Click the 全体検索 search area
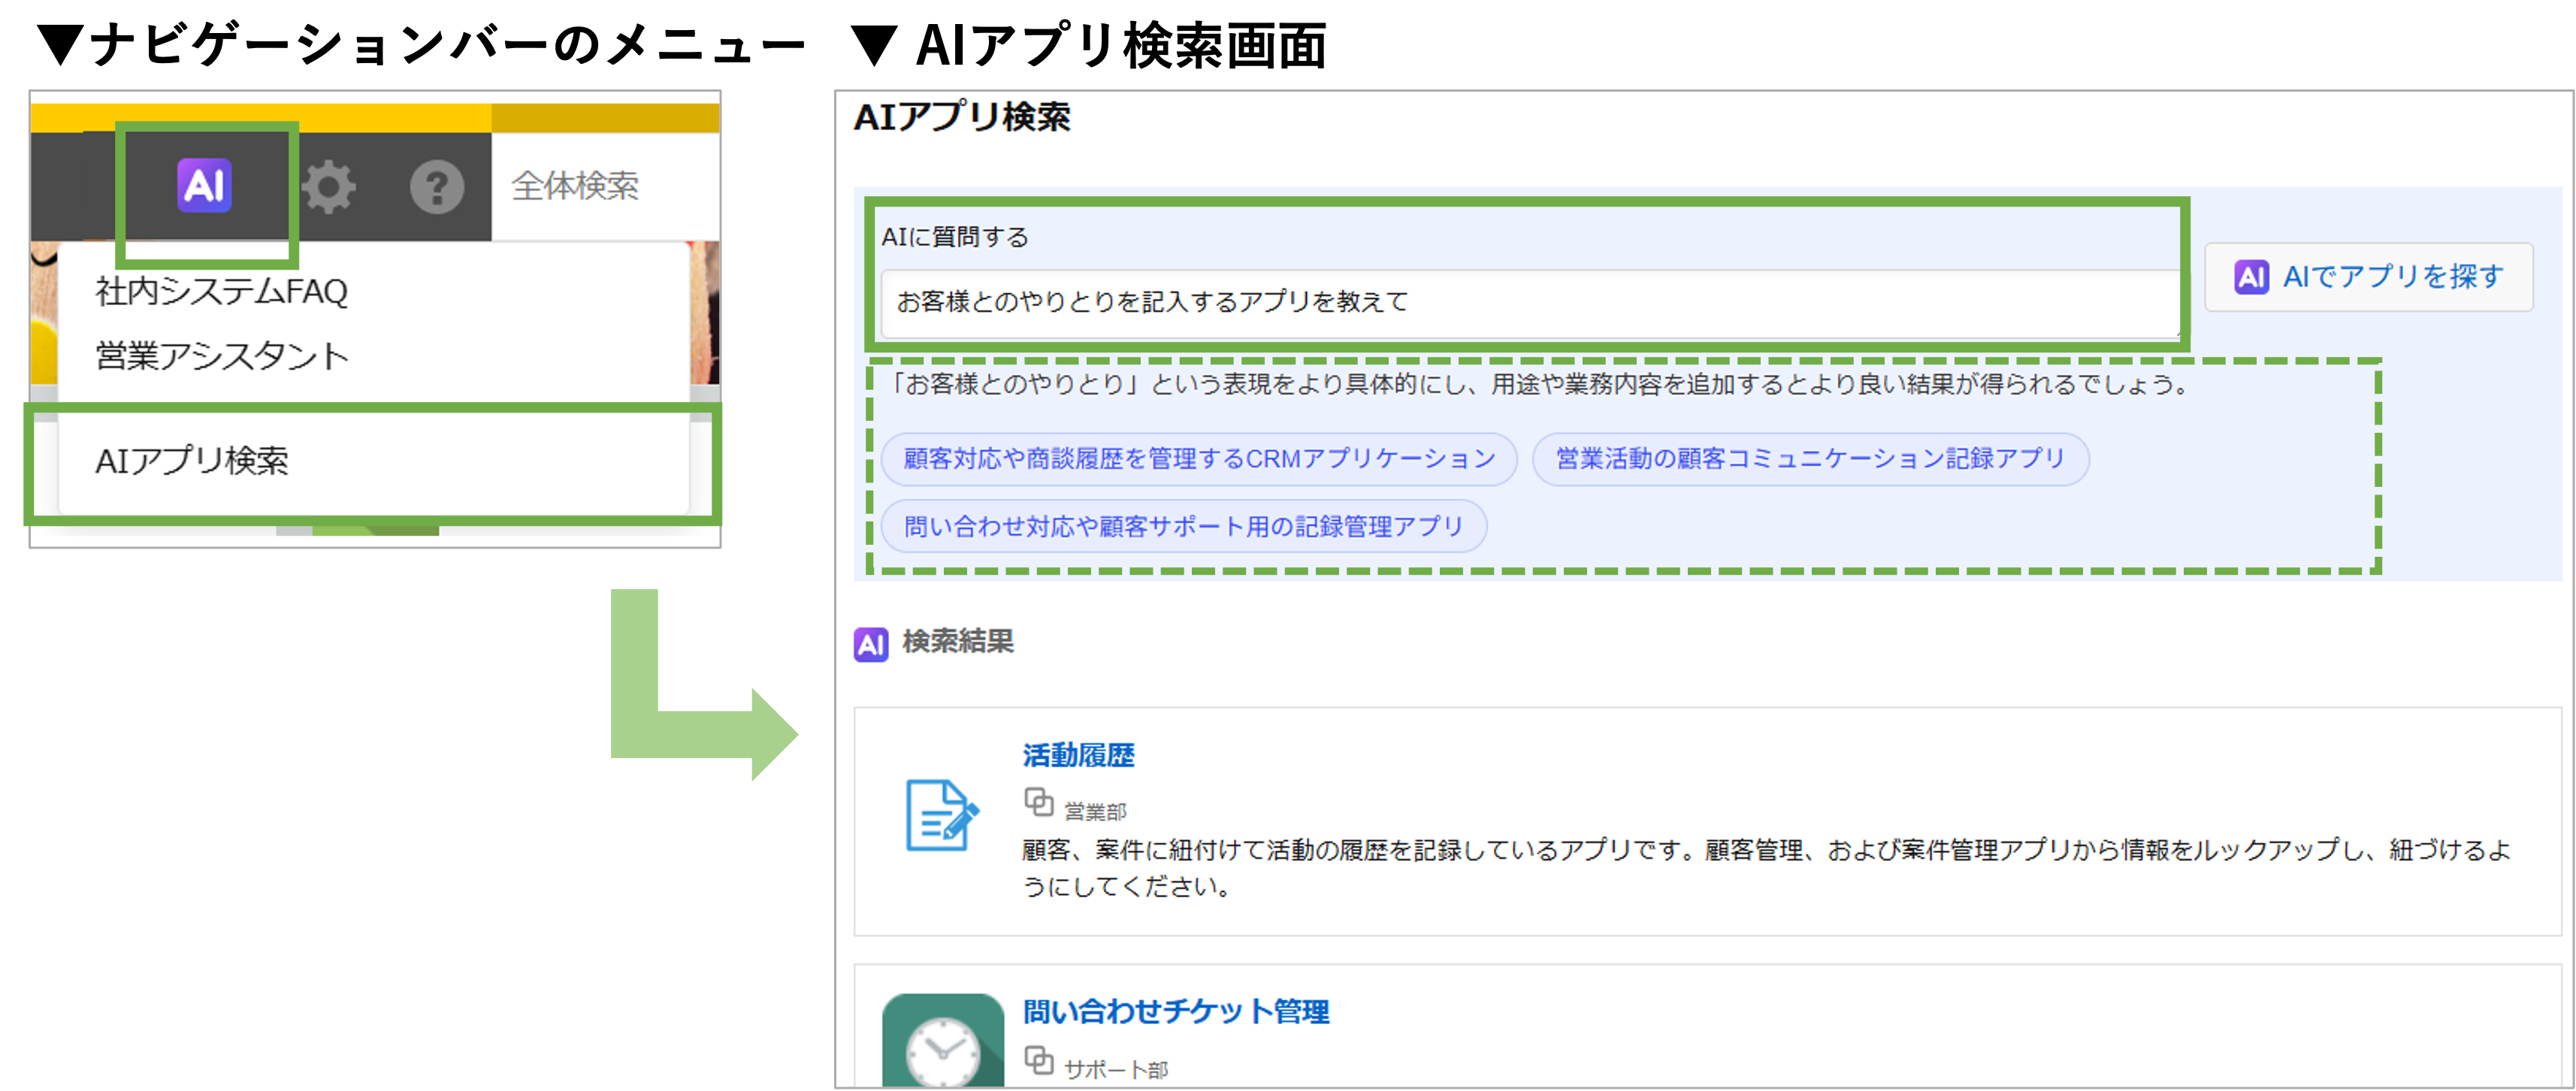This screenshot has width=2576, height=1091. (x=576, y=185)
